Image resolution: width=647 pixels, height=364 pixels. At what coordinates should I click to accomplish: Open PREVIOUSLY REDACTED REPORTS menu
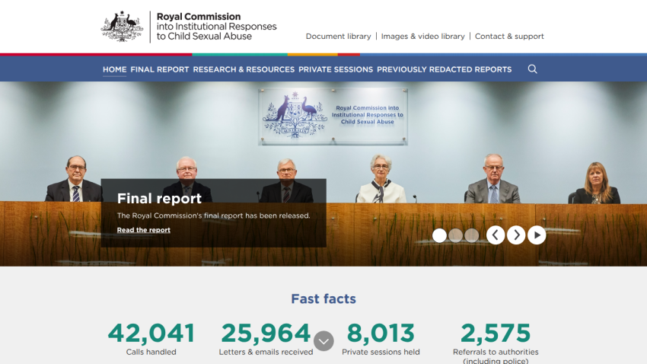pyautogui.click(x=445, y=69)
